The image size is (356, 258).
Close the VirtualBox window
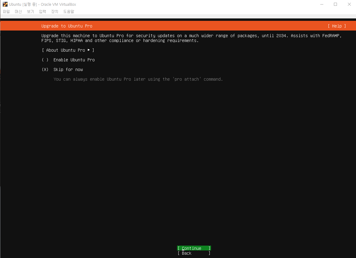point(349,4)
